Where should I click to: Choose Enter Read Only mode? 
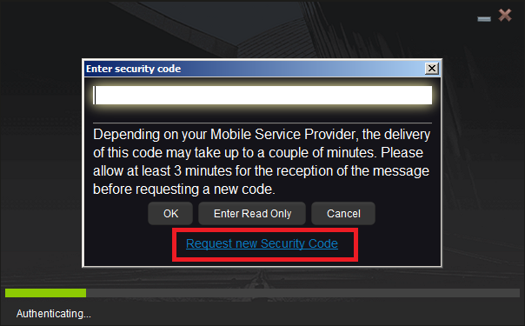252,214
